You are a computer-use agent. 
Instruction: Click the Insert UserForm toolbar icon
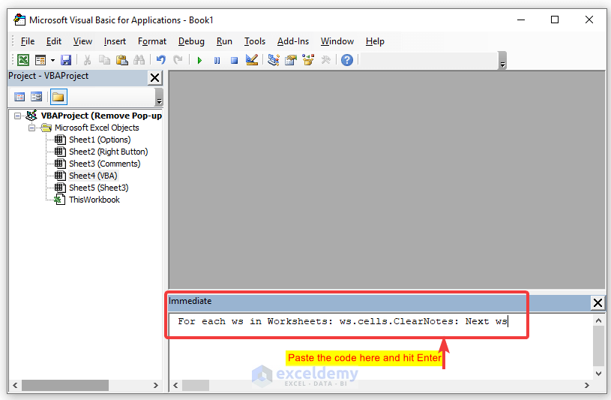(40, 60)
